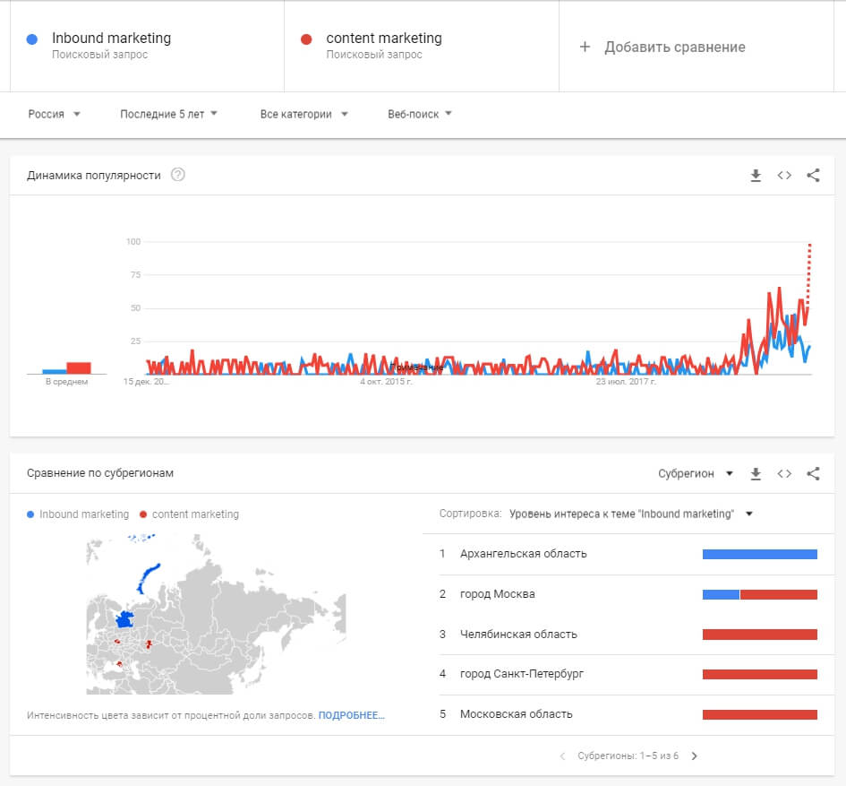
Task: Share the subregion comparison results
Action: click(813, 473)
